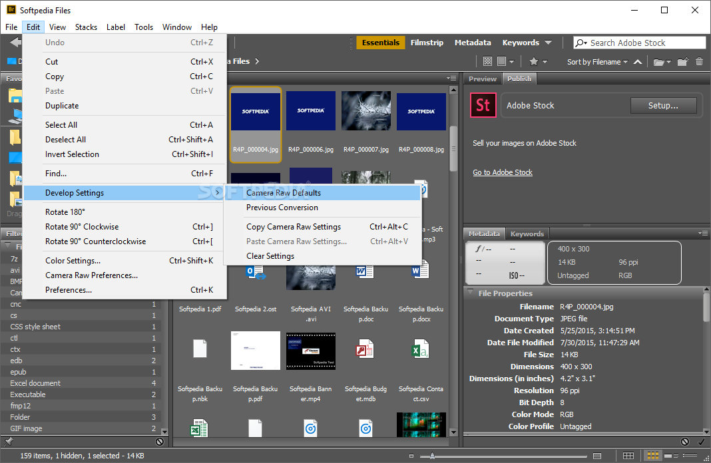Open the Develop Settings submenu
The height and width of the screenshot is (463, 711).
123,192
